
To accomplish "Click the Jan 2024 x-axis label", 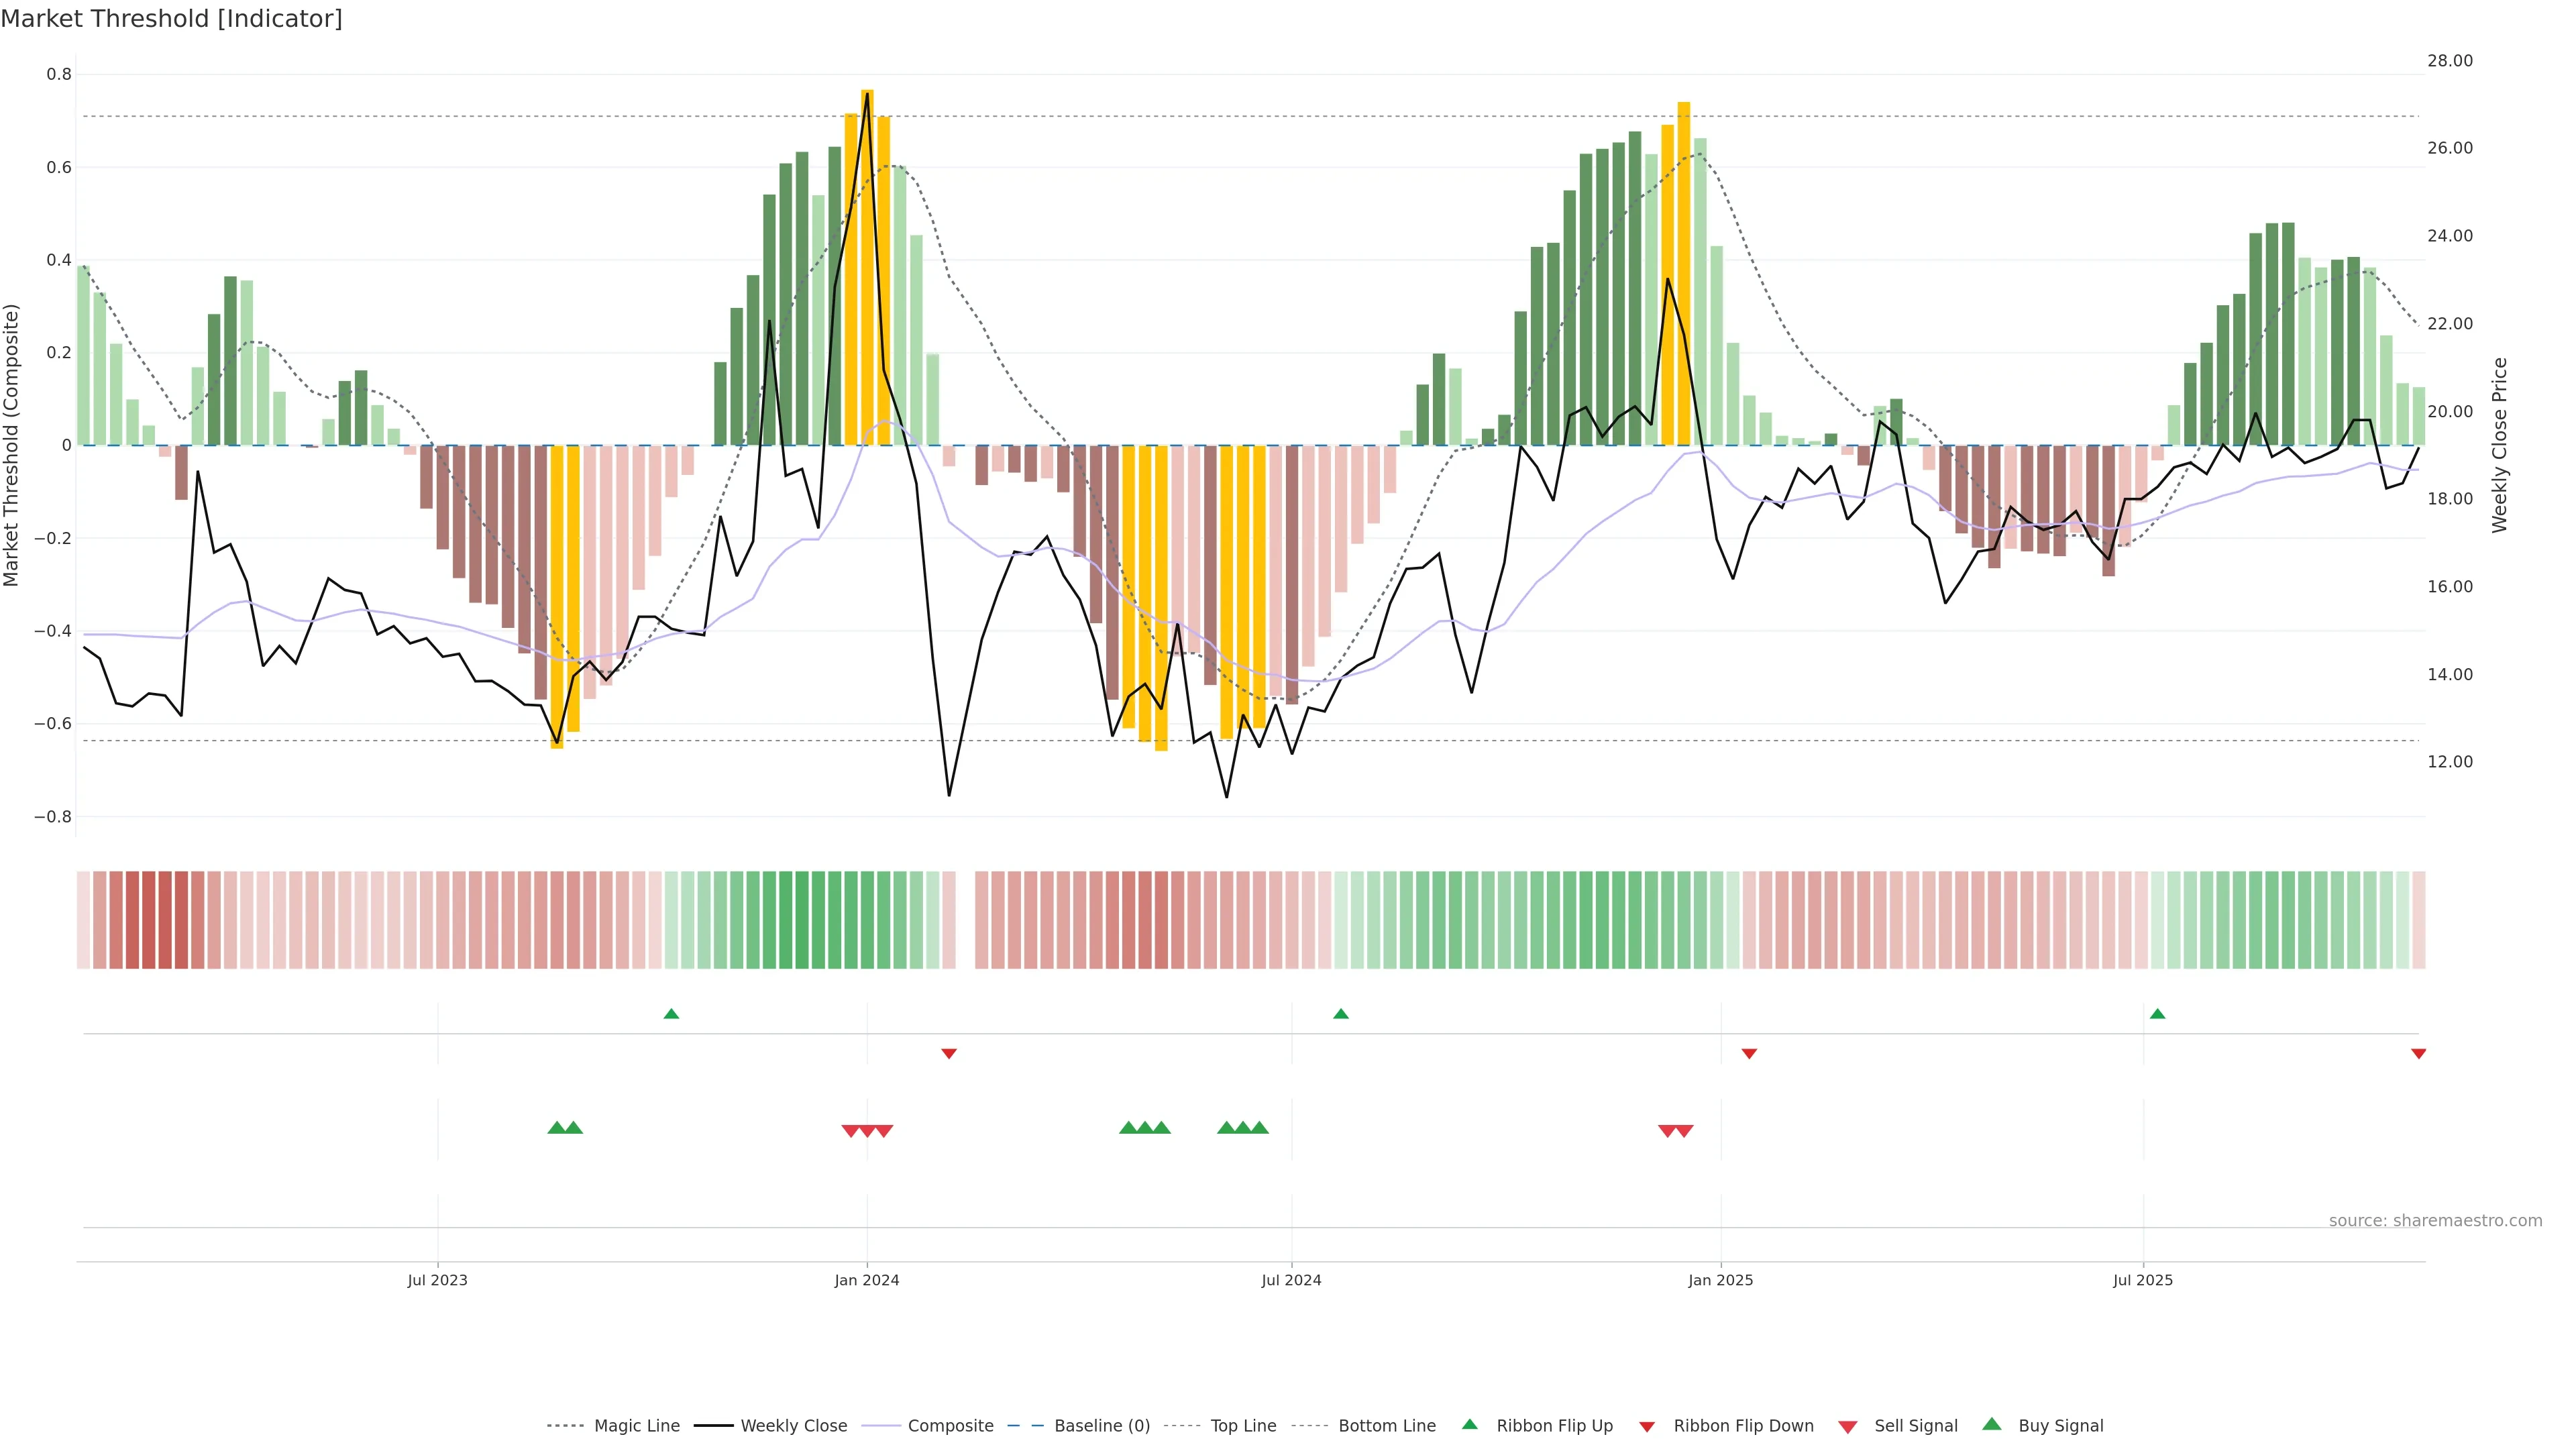I will [867, 1280].
